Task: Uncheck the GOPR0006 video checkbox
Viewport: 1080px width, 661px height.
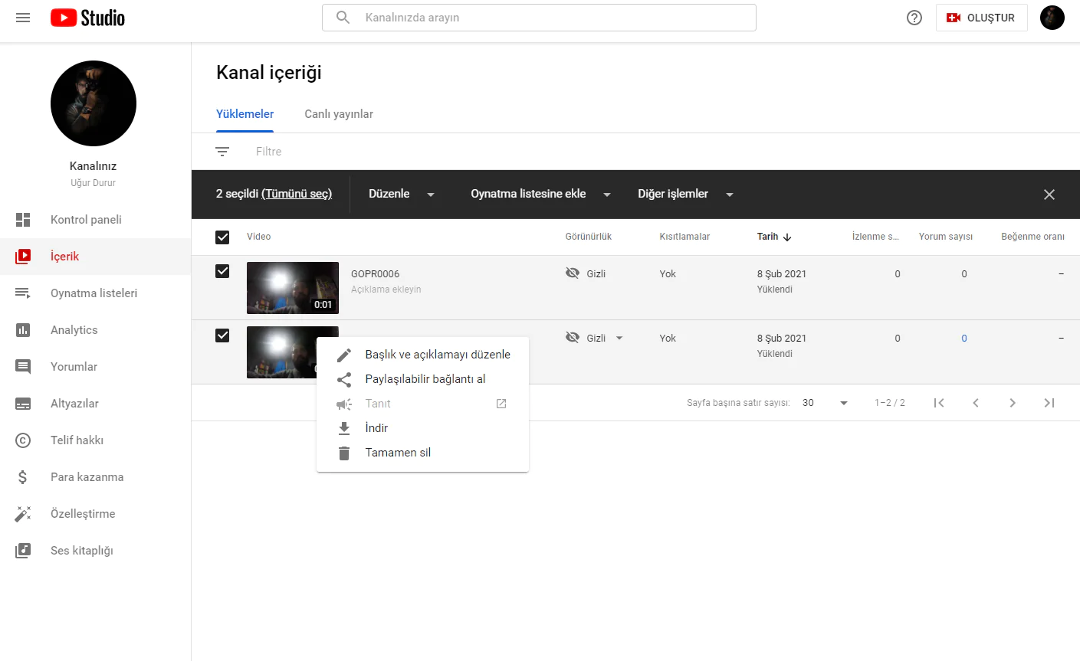Action: click(x=222, y=271)
